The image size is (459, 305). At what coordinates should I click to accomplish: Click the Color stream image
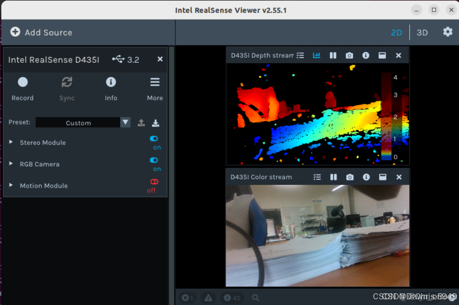[x=318, y=236]
